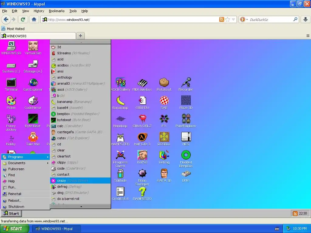Click Shutdown in start menu

coord(26,207)
